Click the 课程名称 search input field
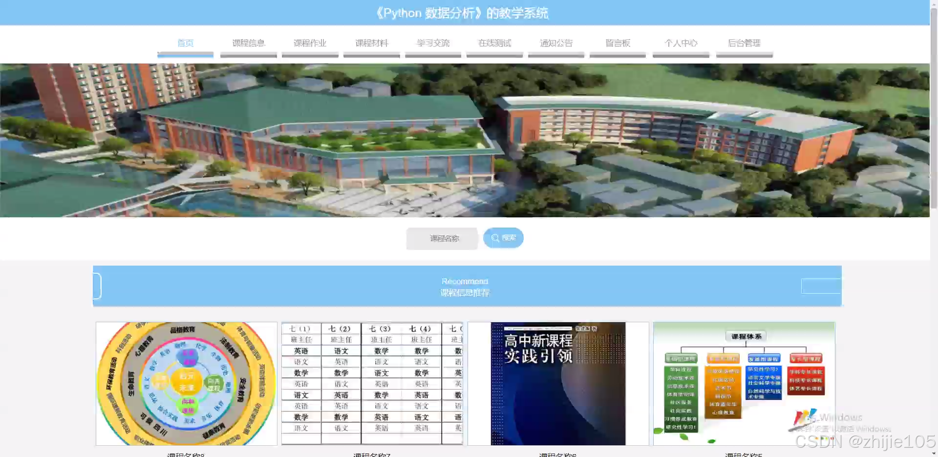 [x=442, y=238]
